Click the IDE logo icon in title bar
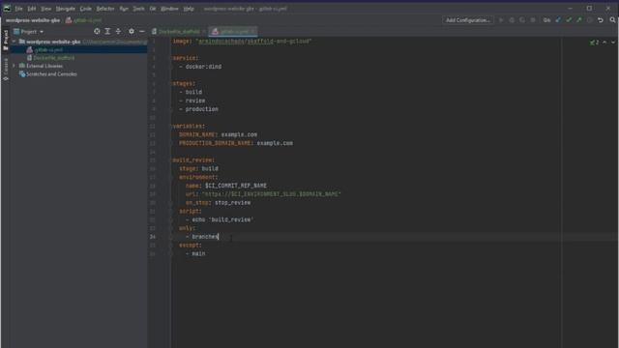Image resolution: width=619 pixels, height=348 pixels. [x=7, y=9]
